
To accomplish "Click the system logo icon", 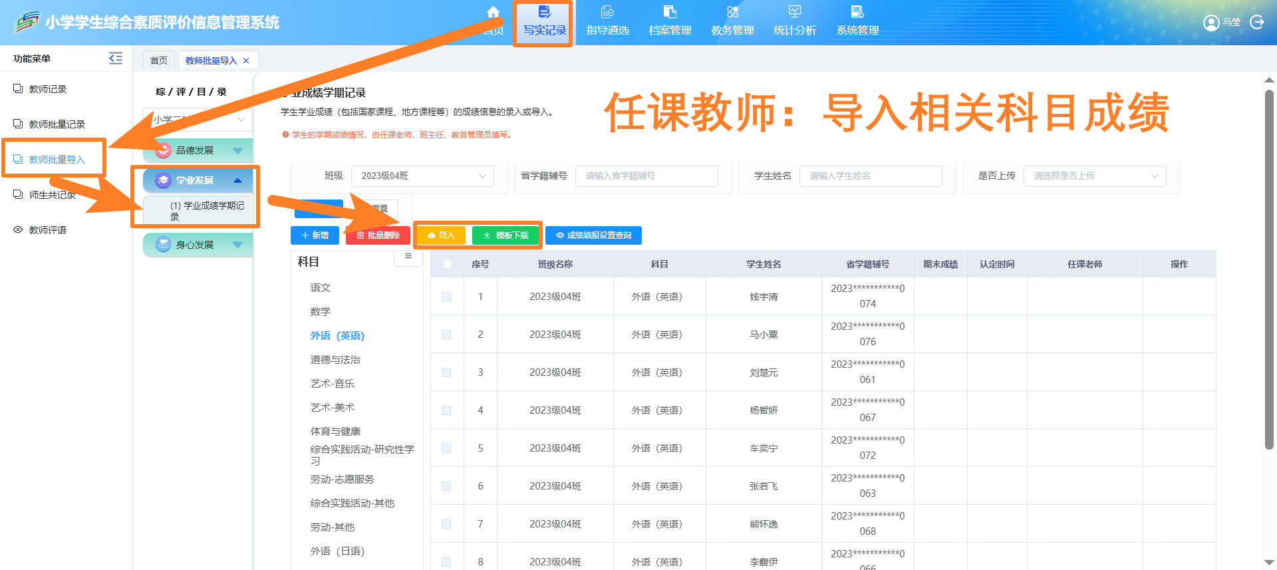I will click(x=27, y=22).
